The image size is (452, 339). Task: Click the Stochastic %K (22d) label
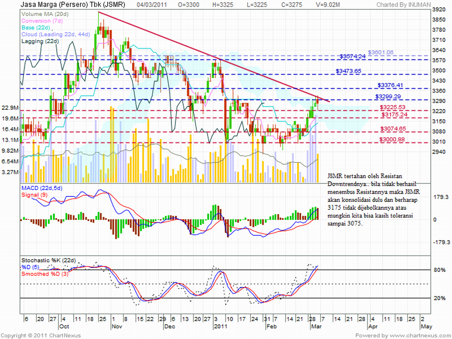tap(49, 260)
